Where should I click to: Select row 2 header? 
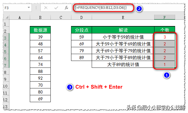coord(6,30)
